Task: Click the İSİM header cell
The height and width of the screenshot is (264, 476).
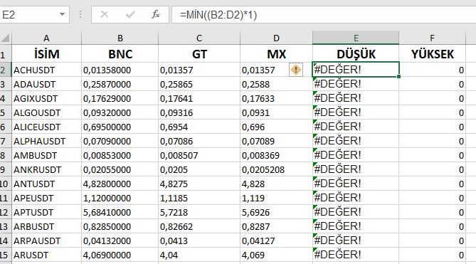Action: (46, 54)
